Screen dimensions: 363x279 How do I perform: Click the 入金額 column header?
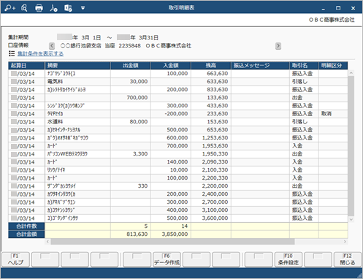(171, 66)
